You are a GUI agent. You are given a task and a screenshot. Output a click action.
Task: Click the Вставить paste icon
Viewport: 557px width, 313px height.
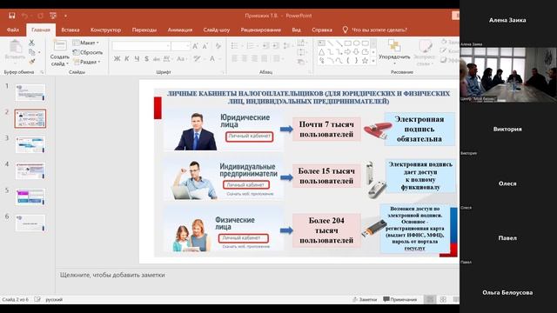coord(15,50)
